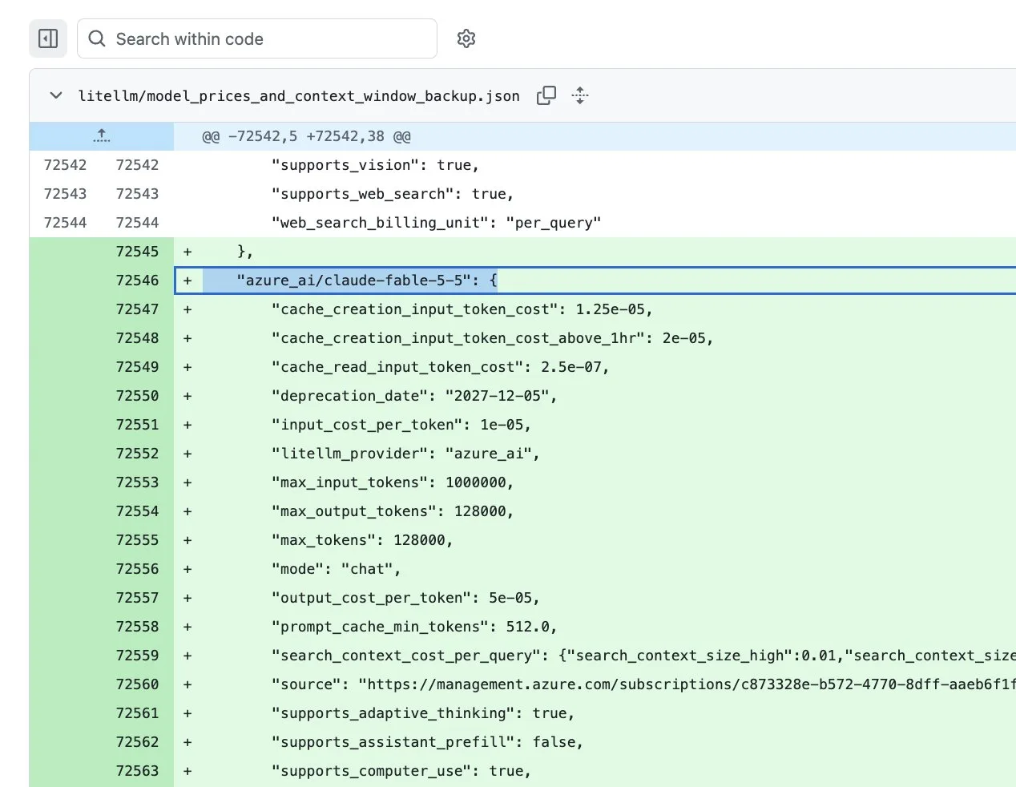Select old line number 72542

point(65,165)
